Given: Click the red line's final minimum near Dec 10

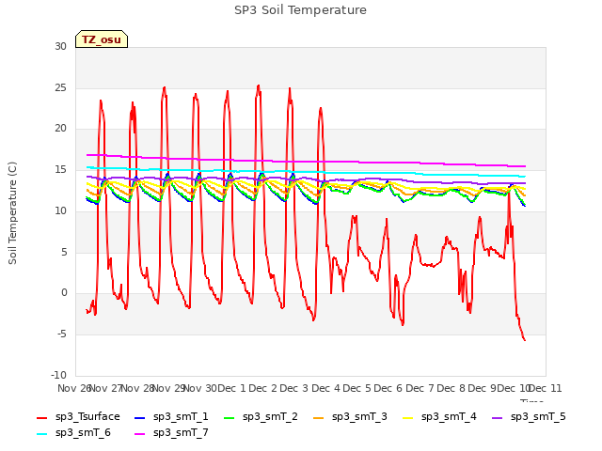Looking at the screenshot, I should click(525, 340).
